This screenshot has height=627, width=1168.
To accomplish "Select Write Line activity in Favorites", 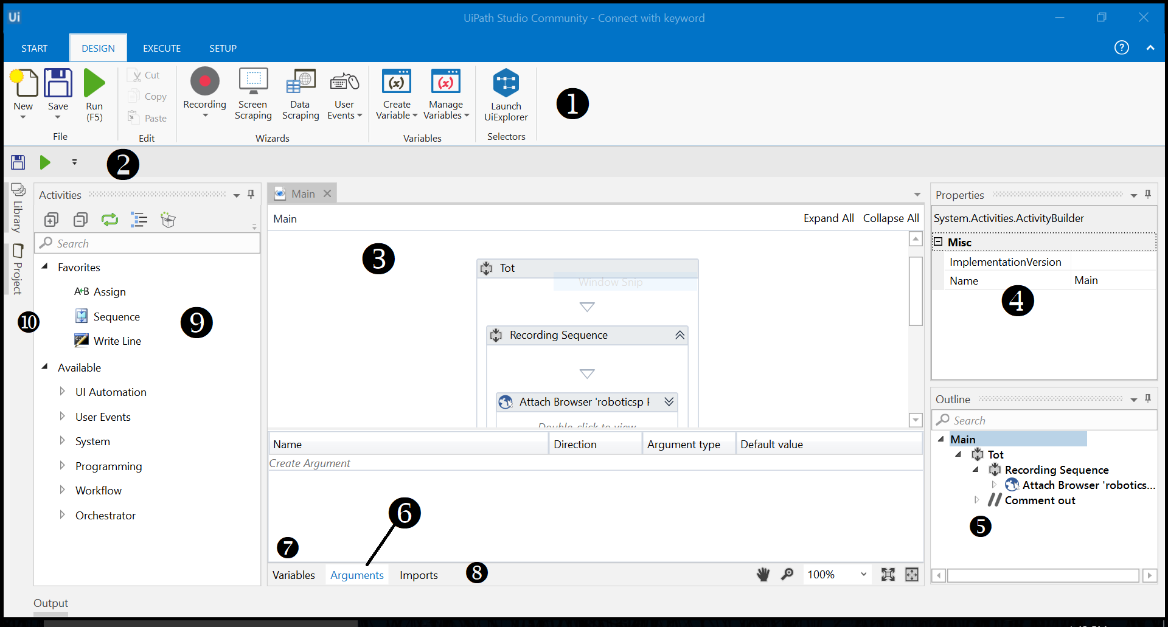I will [108, 341].
